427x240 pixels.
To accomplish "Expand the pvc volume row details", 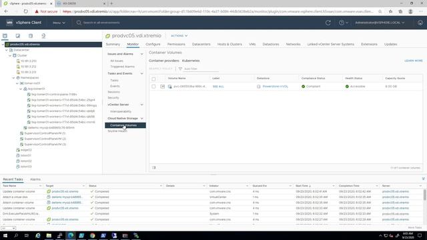I will 162,87.
